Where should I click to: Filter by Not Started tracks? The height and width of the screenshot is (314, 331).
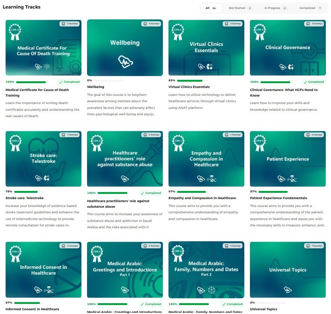coord(240,8)
